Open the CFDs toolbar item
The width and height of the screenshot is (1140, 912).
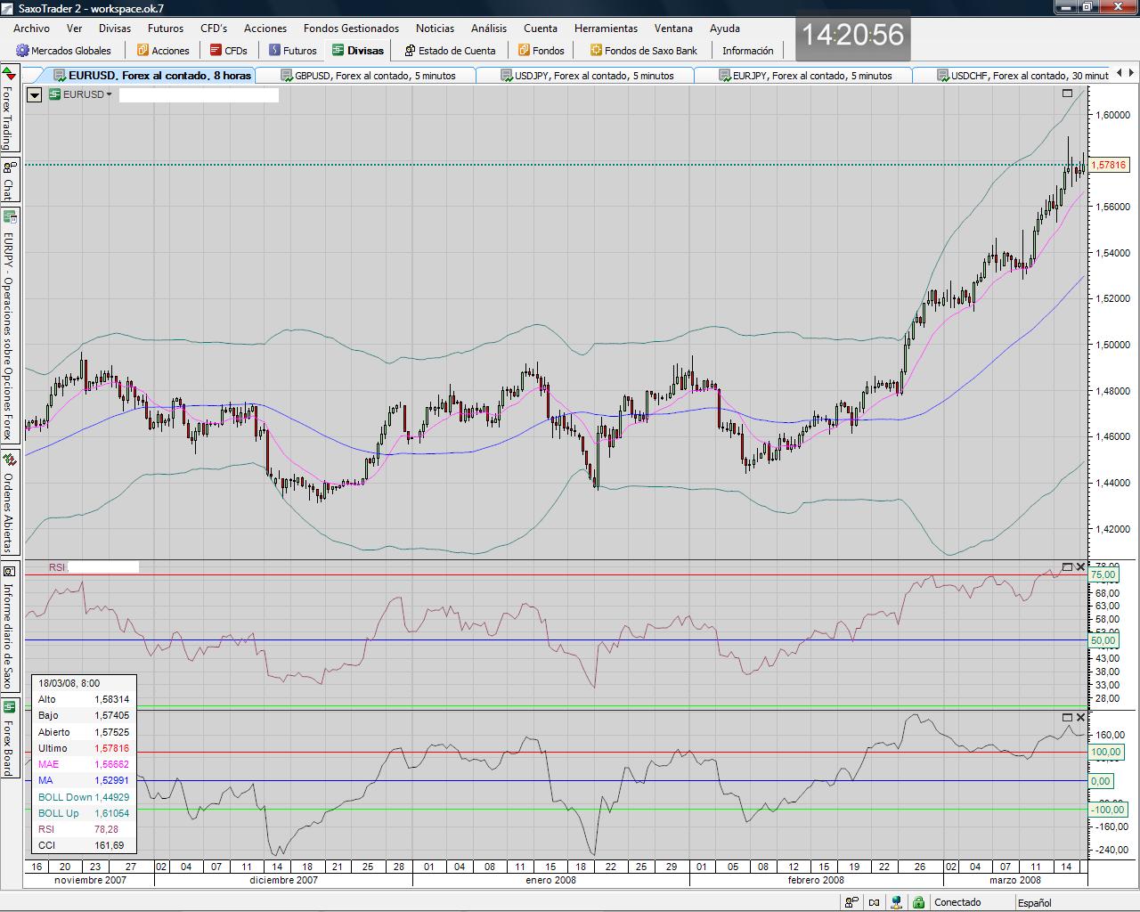click(x=228, y=51)
